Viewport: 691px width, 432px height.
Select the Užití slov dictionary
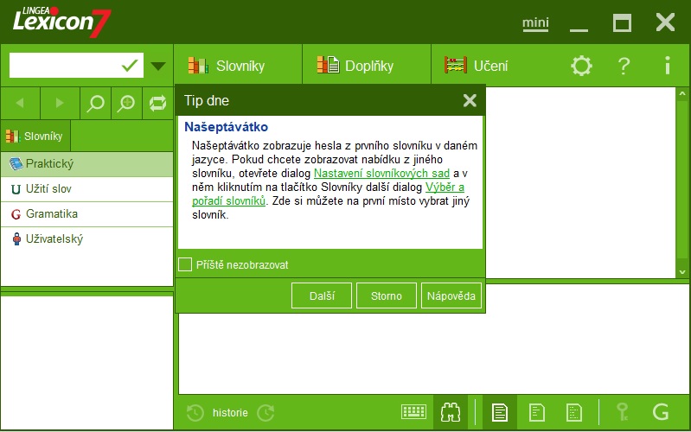click(x=86, y=189)
